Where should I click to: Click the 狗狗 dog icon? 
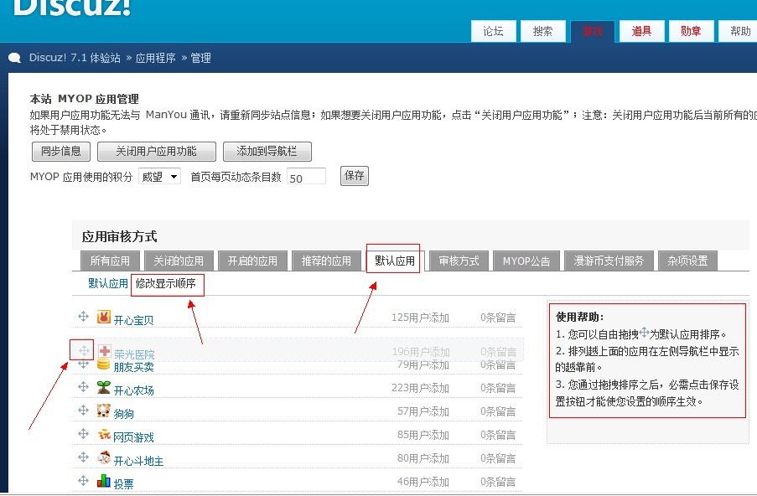pyautogui.click(x=104, y=411)
